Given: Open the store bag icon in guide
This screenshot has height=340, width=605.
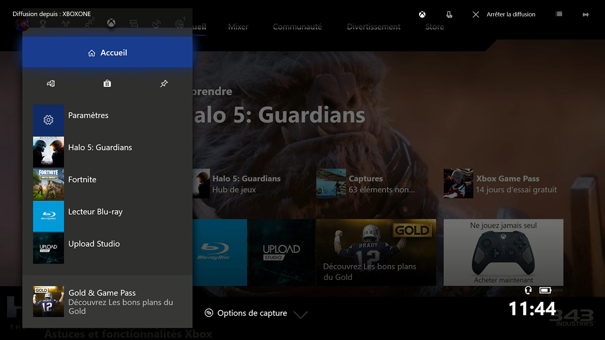Looking at the screenshot, I should (x=107, y=83).
